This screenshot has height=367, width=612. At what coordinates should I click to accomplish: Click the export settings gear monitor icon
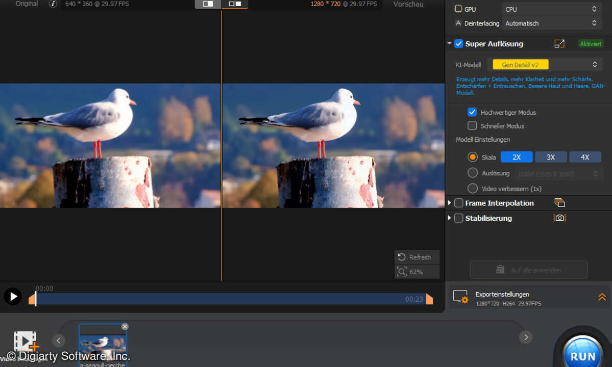(460, 297)
